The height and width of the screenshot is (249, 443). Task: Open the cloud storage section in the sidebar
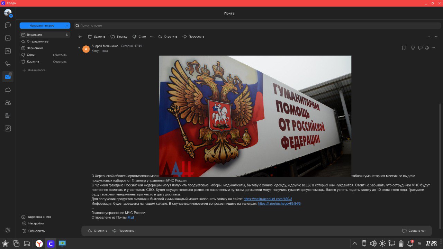coord(8,90)
